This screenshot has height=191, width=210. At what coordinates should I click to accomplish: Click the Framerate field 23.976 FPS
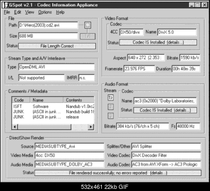coord(139,69)
